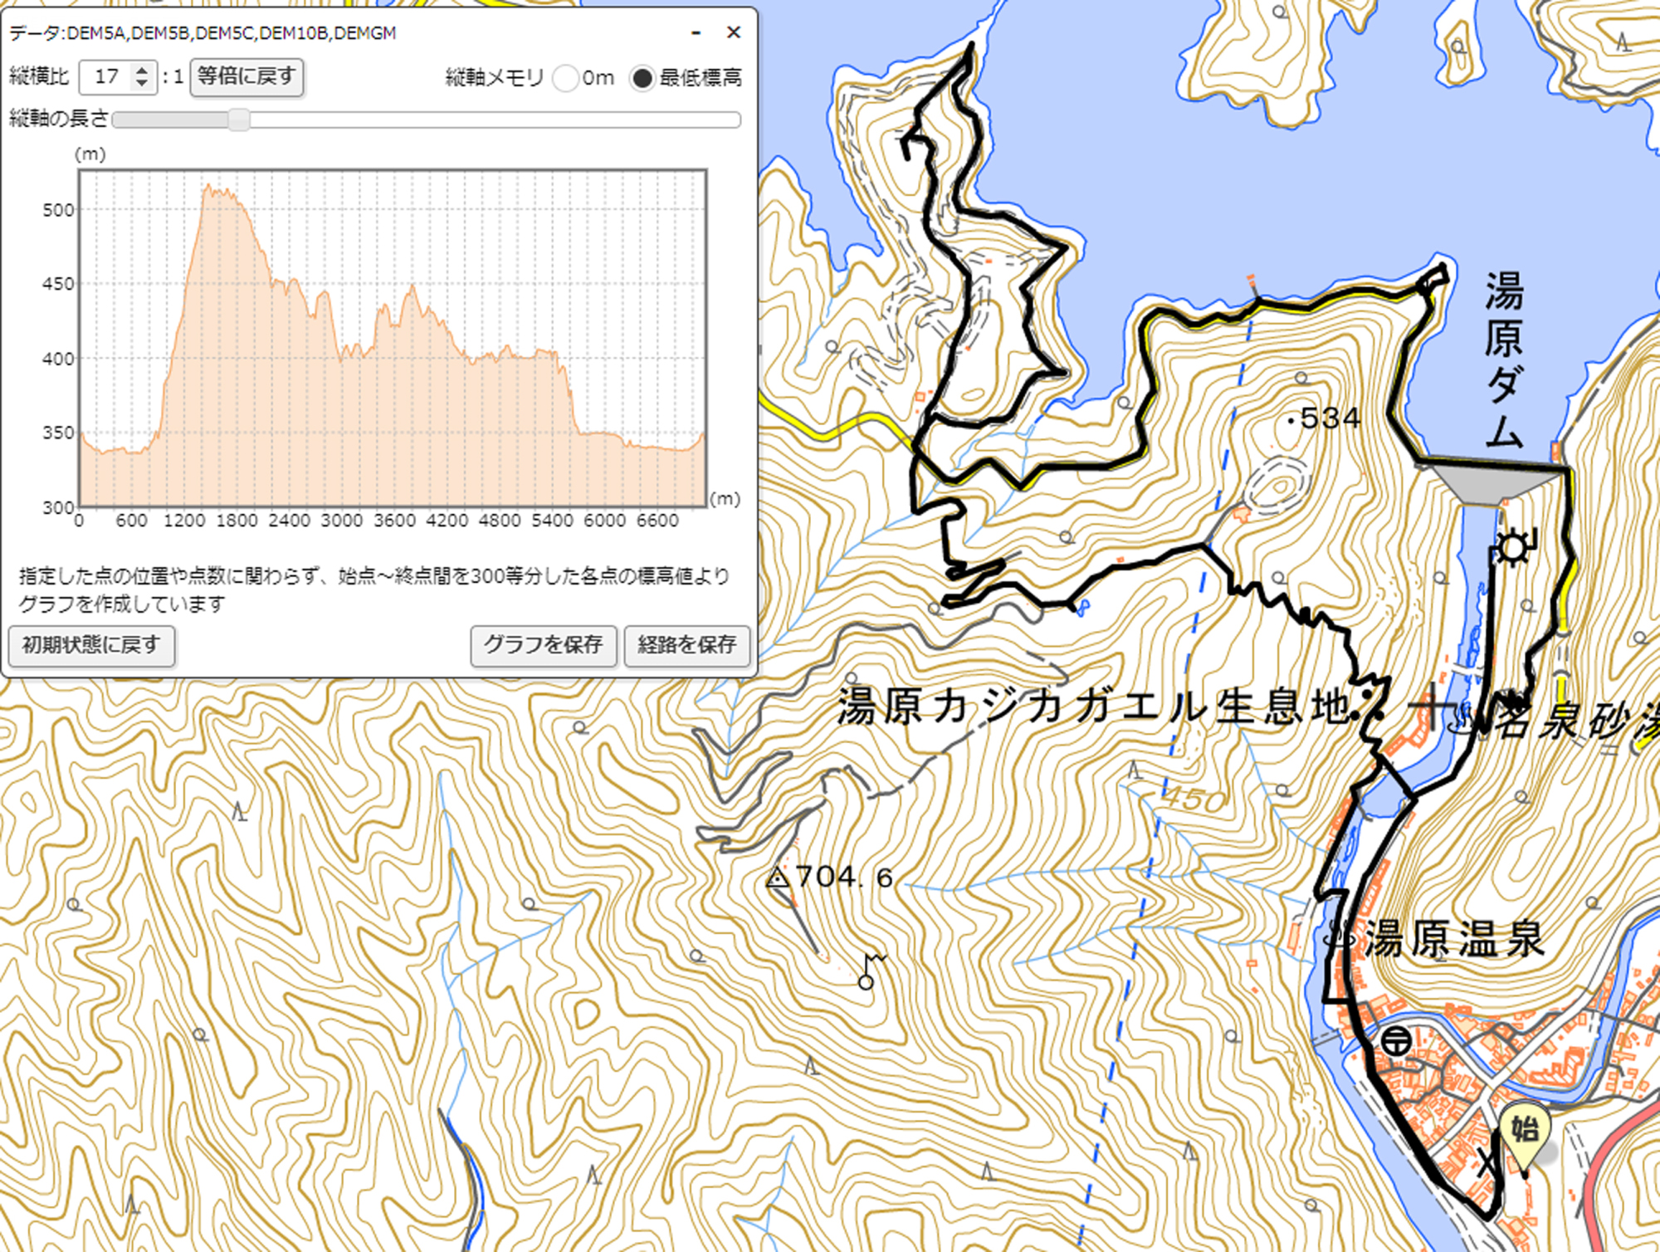Image resolution: width=1660 pixels, height=1252 pixels.
Task: Click the グラフを保存 button
Action: (544, 645)
